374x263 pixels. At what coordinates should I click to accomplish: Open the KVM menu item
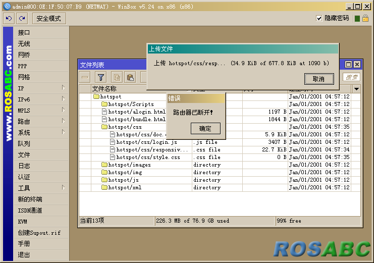click(x=41, y=222)
